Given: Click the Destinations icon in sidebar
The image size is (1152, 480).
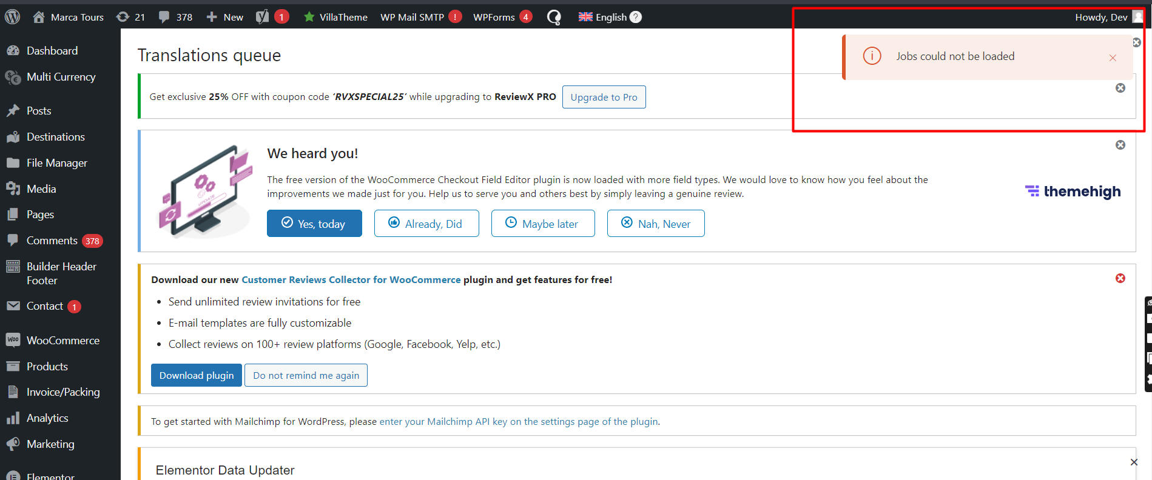Looking at the screenshot, I should 13,137.
